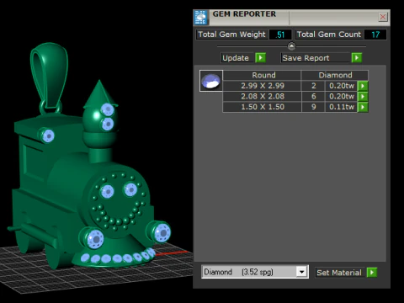The image size is (404, 303).
Task: Click the green arrow next to Update
Action: coord(260,58)
